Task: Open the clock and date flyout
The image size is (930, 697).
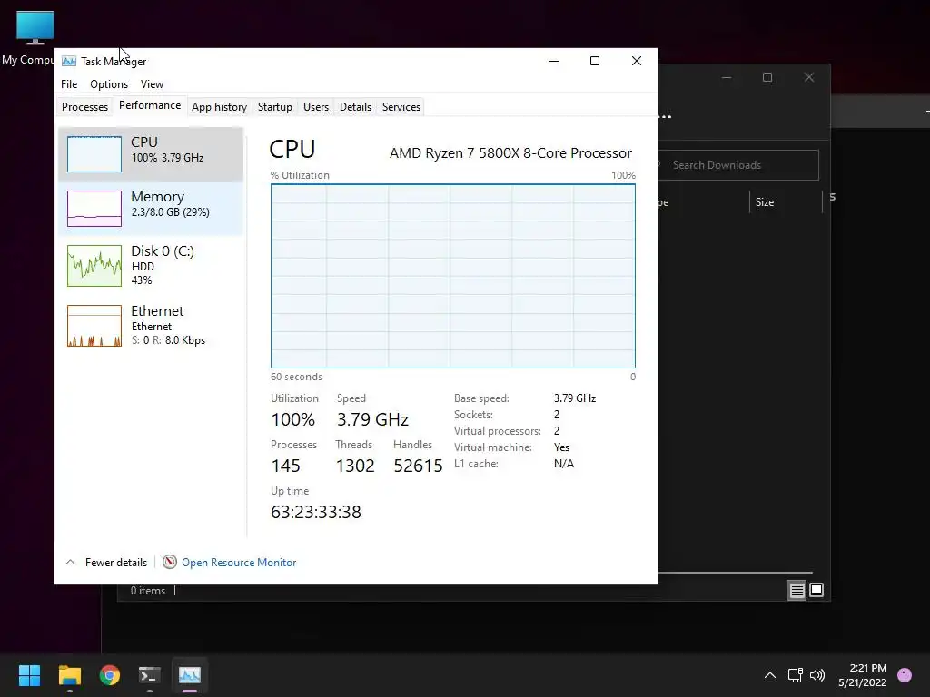Action: [x=863, y=675]
